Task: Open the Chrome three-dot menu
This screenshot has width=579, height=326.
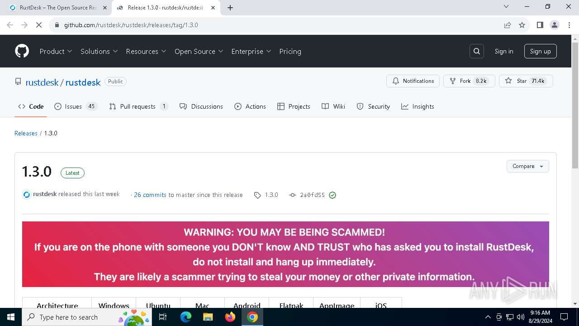Action: coord(569,25)
